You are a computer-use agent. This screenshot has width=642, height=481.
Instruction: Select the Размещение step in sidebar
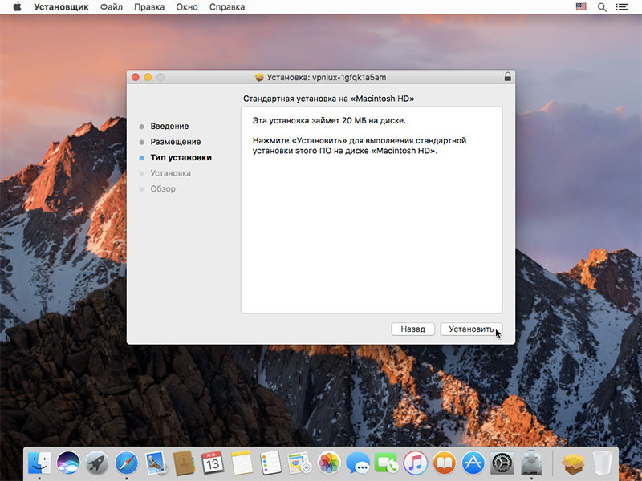(176, 142)
